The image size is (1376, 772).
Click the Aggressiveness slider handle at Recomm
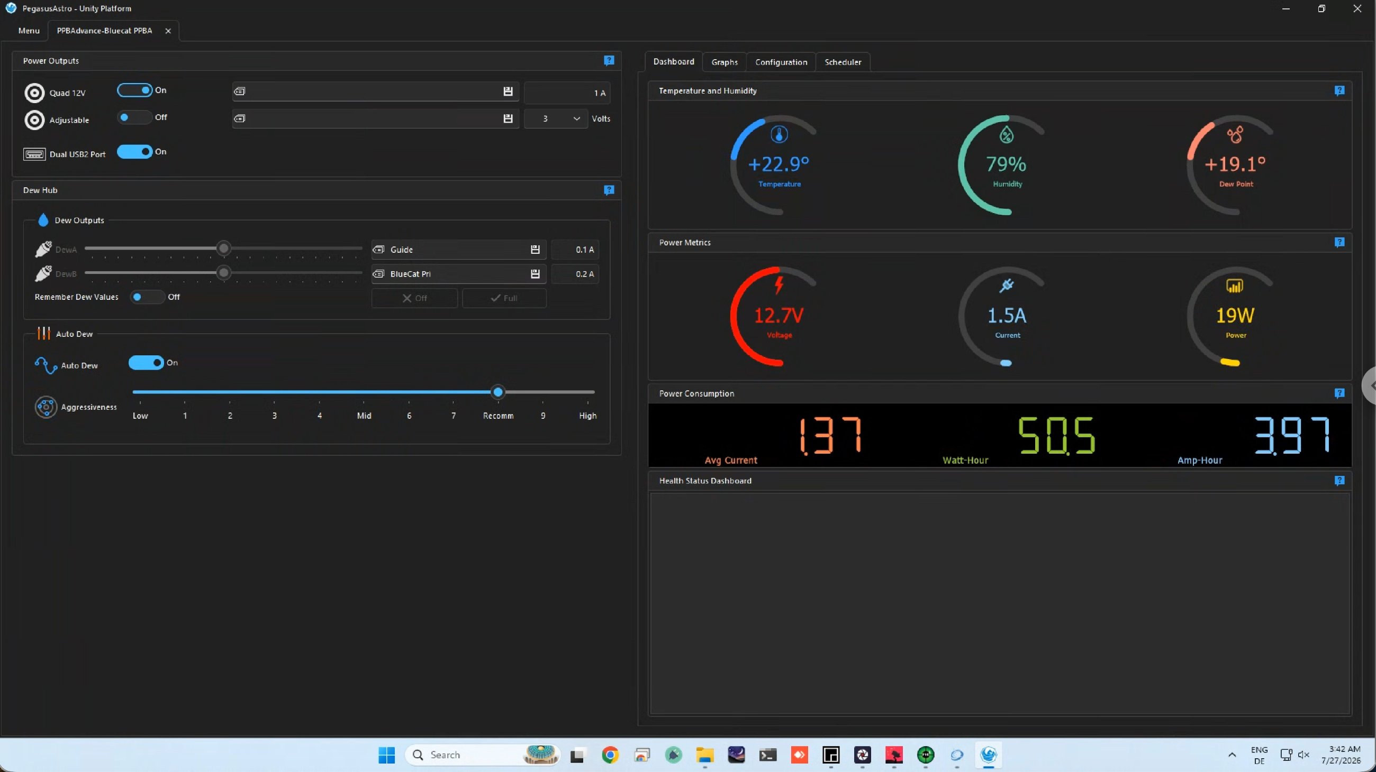tap(498, 393)
